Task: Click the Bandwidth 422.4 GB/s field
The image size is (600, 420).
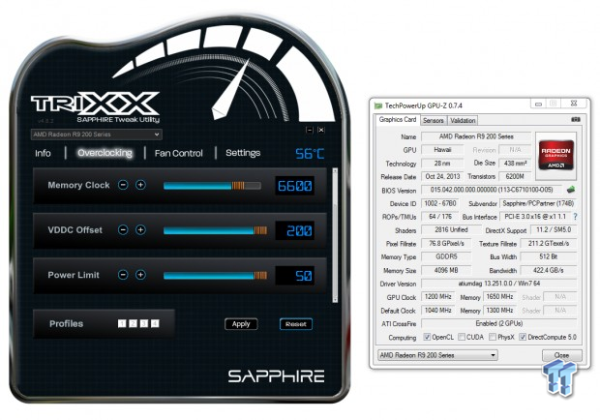Action: click(549, 270)
